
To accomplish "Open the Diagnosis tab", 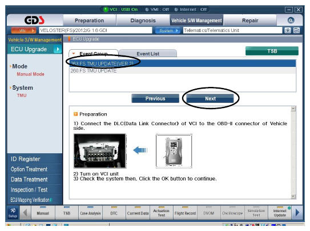I will 143,21.
